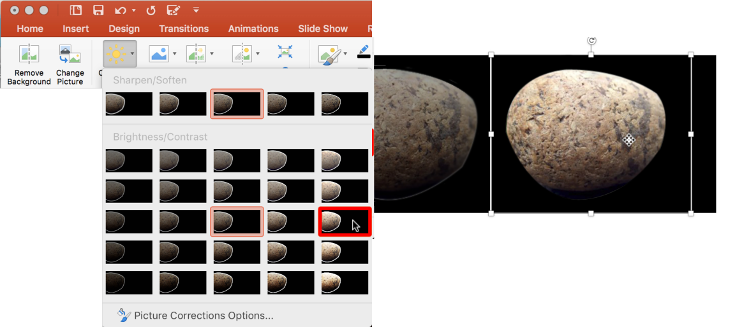This screenshot has height=327, width=735.
Task: Apply Brightness -20% Contrast 0% preset
Action: pyautogui.click(x=183, y=221)
